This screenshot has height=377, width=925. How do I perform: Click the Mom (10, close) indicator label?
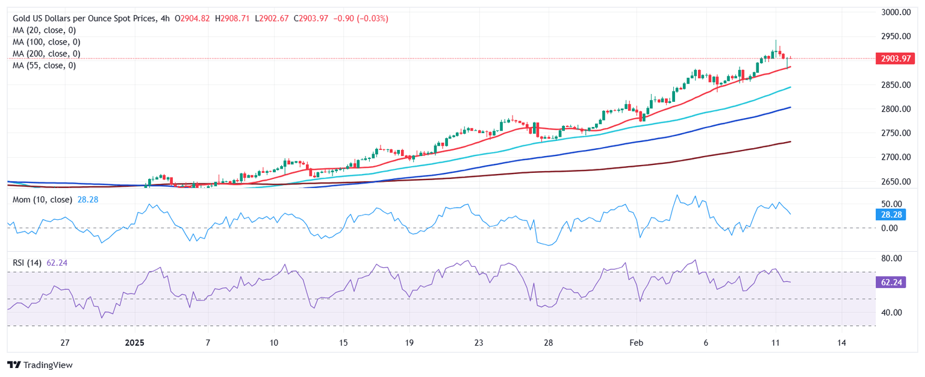tap(42, 199)
